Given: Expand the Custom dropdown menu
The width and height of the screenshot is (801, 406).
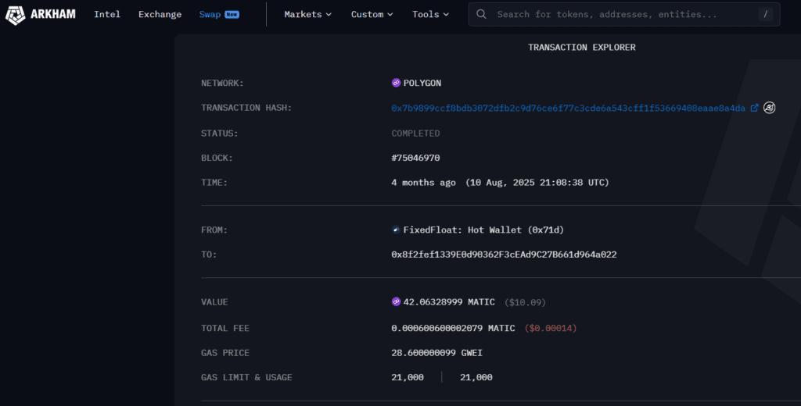Looking at the screenshot, I should 372,14.
